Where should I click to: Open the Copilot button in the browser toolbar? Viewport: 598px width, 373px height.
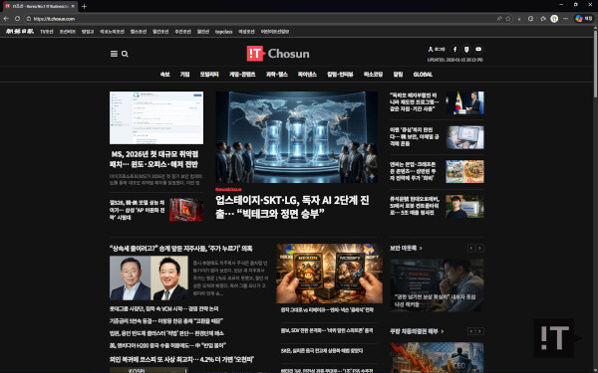[x=583, y=18]
